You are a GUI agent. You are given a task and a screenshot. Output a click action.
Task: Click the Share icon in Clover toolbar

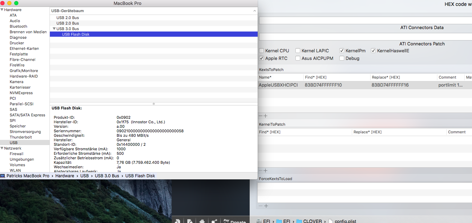(214, 221)
